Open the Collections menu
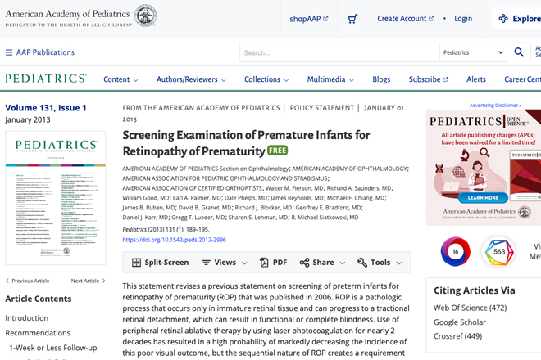 coord(266,79)
